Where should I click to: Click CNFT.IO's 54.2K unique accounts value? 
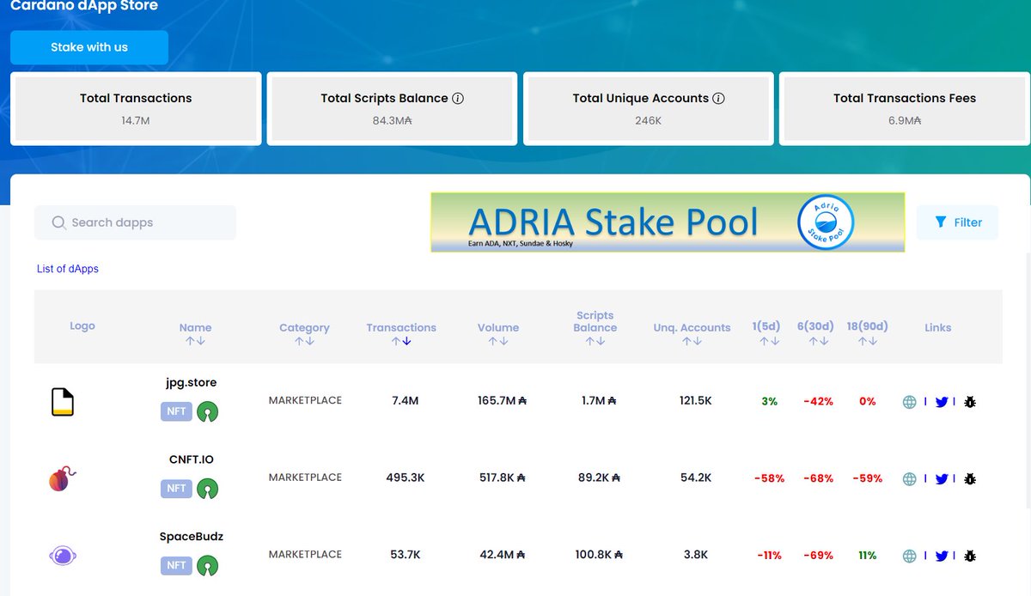tap(694, 478)
